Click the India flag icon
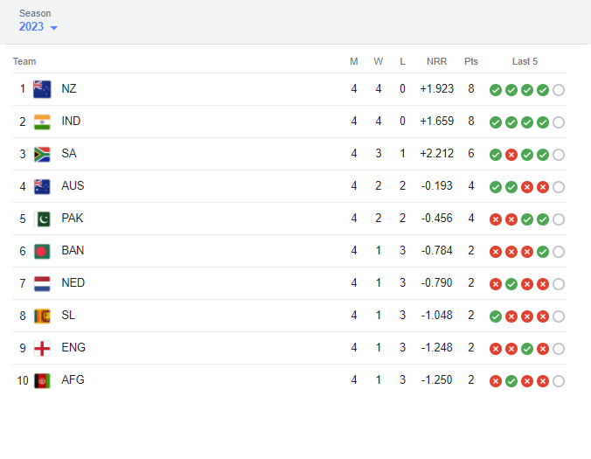591x459 pixels. (42, 122)
